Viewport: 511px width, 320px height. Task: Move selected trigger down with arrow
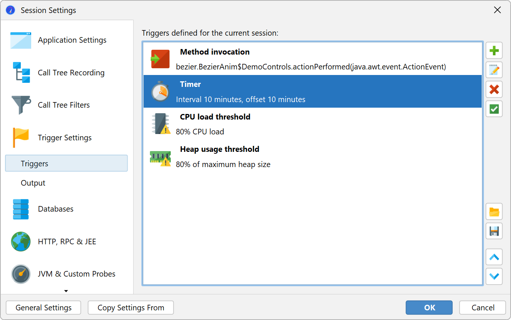click(494, 277)
